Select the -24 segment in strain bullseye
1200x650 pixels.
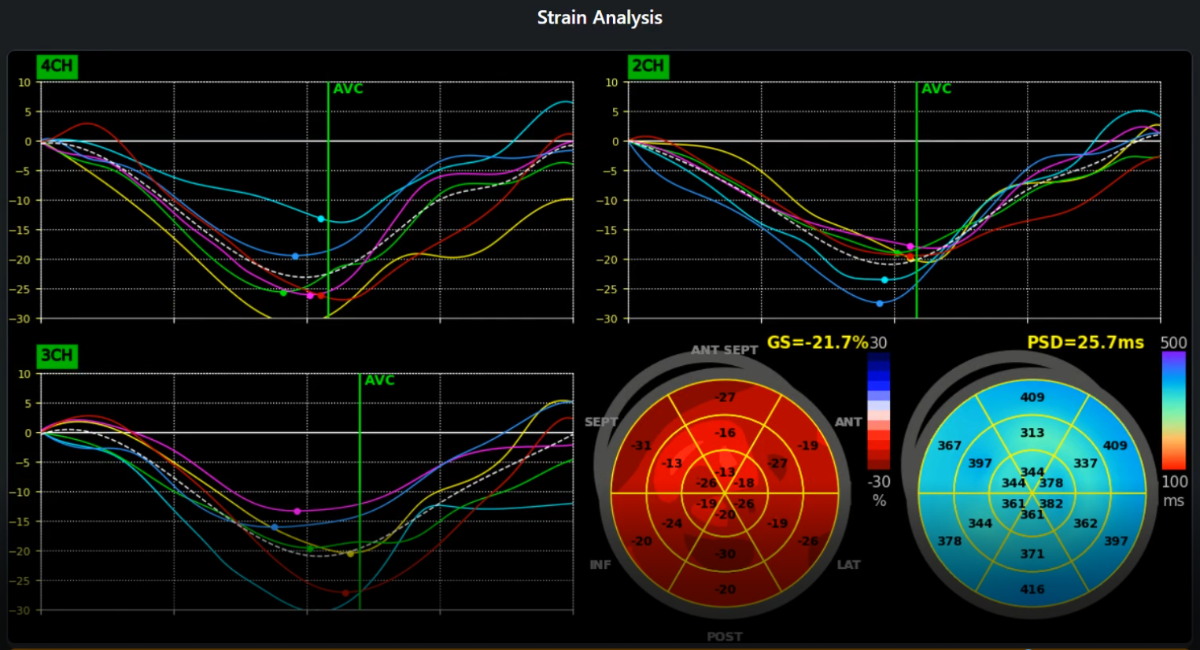tap(671, 523)
